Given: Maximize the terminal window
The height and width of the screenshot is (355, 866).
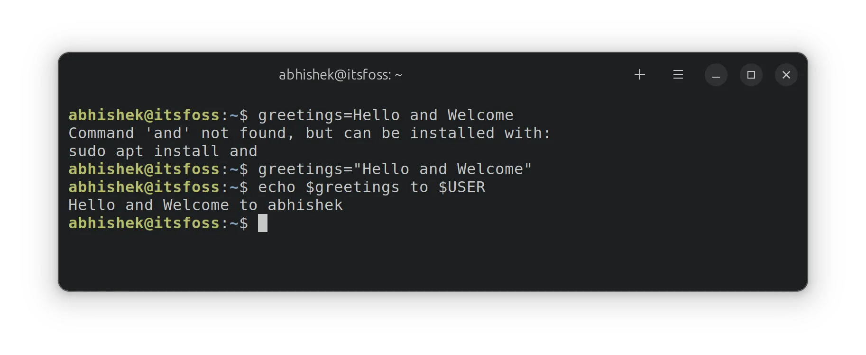Looking at the screenshot, I should point(751,75).
